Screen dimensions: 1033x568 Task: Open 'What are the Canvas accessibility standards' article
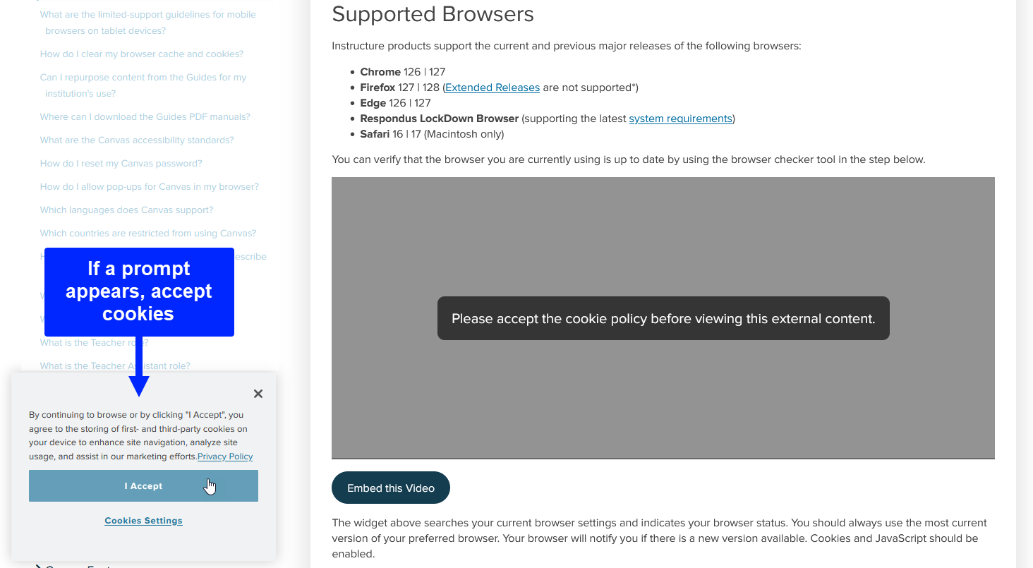(x=137, y=140)
